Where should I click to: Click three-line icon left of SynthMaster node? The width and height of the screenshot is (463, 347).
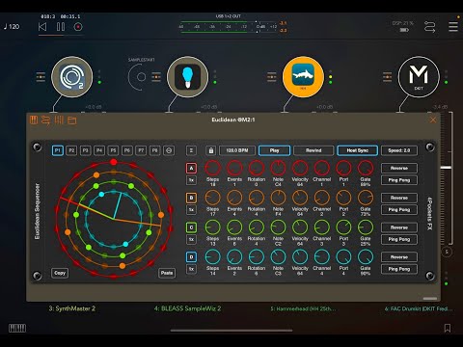pyautogui.click(x=41, y=77)
